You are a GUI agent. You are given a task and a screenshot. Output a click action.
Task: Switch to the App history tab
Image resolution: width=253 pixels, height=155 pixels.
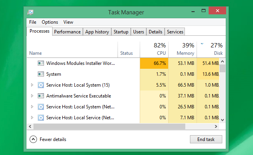click(x=97, y=32)
